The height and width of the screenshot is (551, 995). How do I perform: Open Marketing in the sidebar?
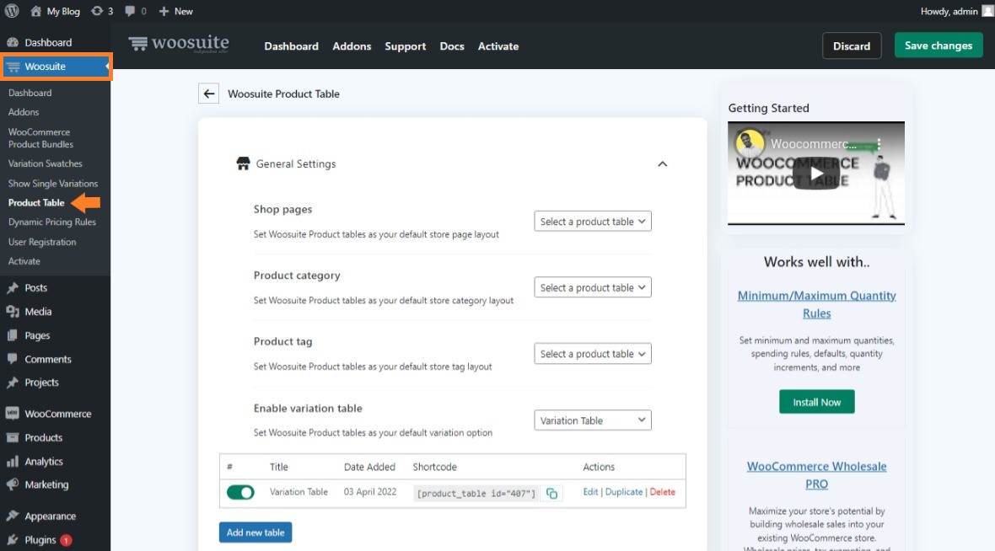pyautogui.click(x=46, y=484)
